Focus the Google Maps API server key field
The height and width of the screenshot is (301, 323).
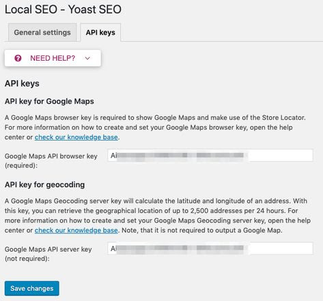coord(210,248)
